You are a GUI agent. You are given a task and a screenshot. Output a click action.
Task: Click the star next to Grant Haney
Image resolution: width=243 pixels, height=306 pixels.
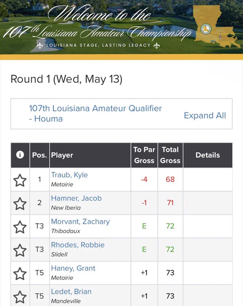click(x=20, y=274)
